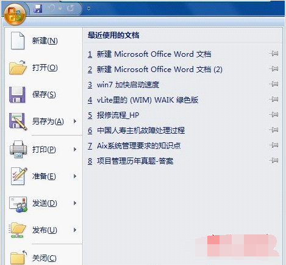Screen dimensions: 286x265
Task: Open the Undo history dropdown arrow
Action: click(x=60, y=9)
